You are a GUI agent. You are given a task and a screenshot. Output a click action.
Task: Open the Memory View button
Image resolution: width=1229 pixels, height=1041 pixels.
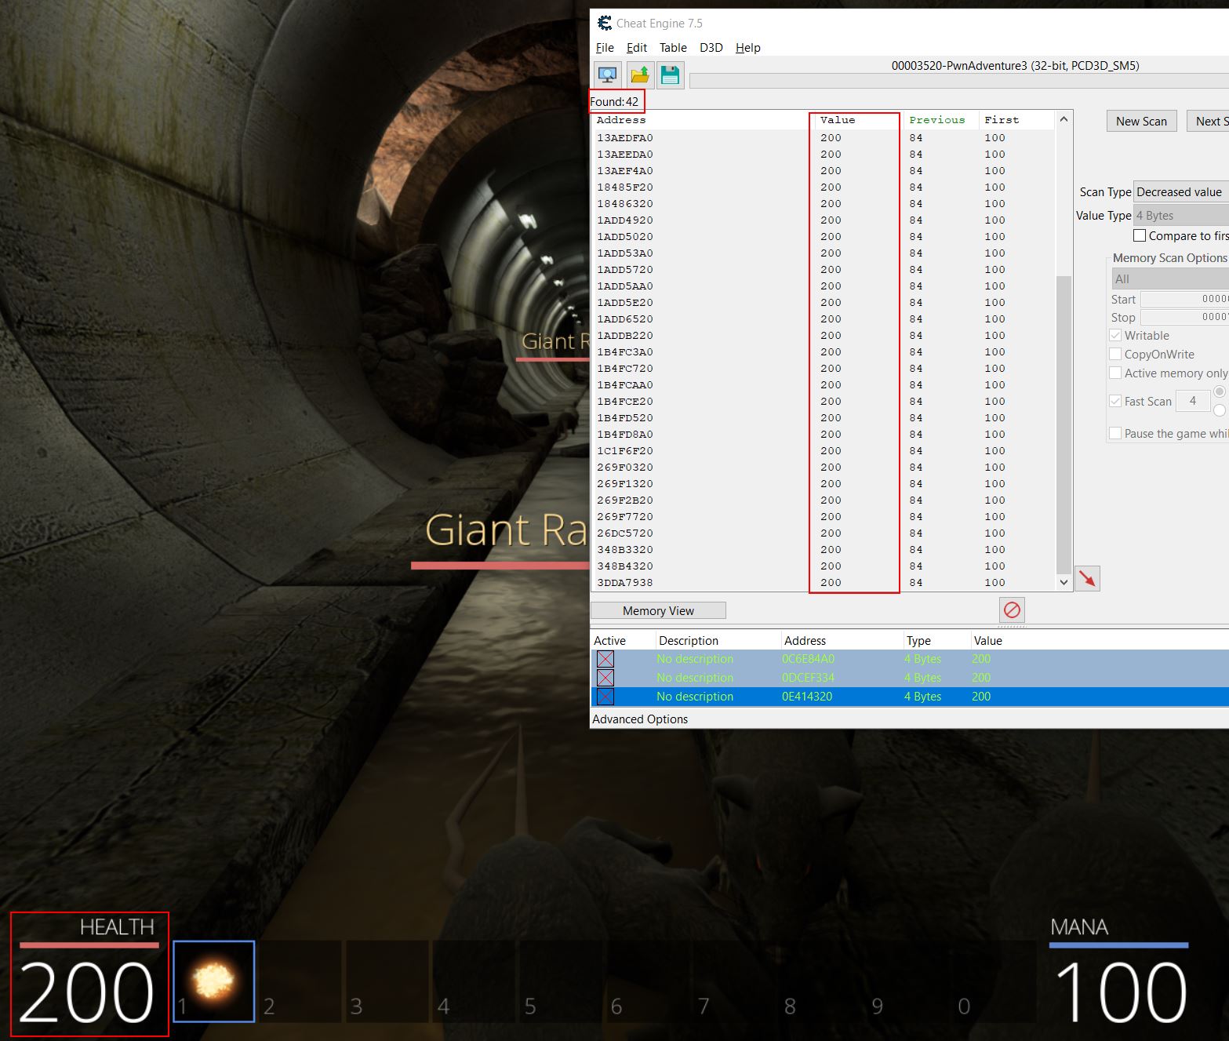pyautogui.click(x=658, y=610)
